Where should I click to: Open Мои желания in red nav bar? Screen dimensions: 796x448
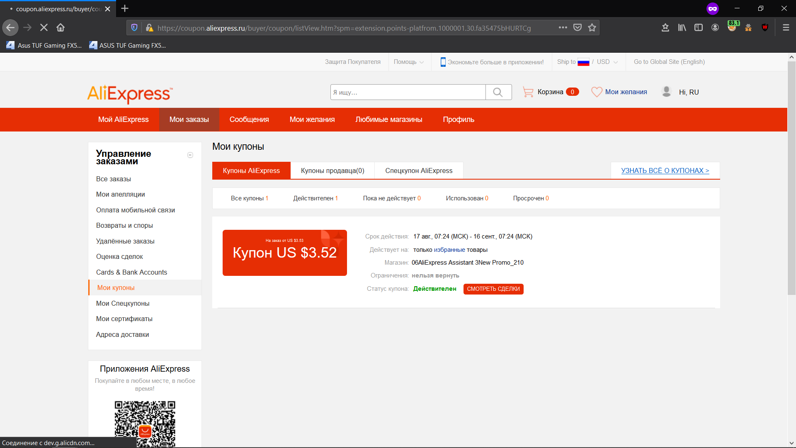[x=312, y=119]
